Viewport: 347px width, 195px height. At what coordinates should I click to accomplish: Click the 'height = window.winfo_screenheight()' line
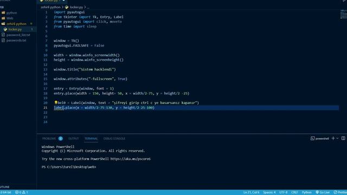tap(88, 60)
